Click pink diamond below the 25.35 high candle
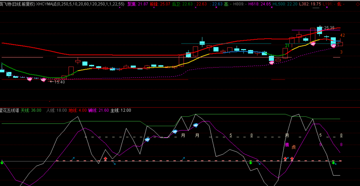This screenshot has height=186, width=360. [313, 44]
